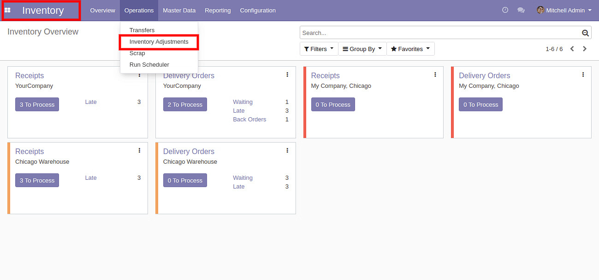Open the activities clock icon

click(x=505, y=10)
